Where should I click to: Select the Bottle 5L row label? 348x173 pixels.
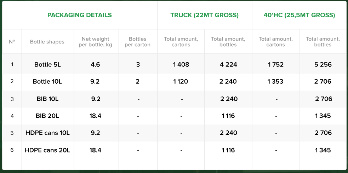[x=47, y=65]
